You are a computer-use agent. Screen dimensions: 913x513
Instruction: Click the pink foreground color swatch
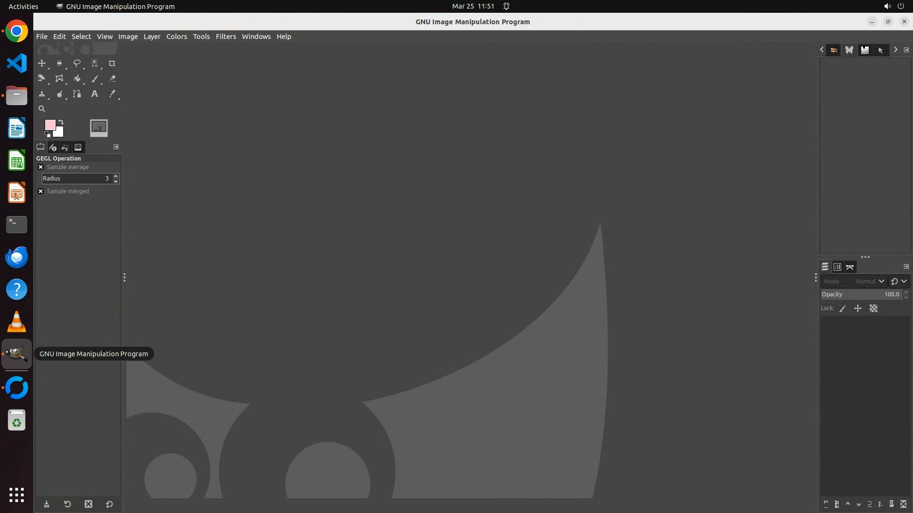coord(50,125)
